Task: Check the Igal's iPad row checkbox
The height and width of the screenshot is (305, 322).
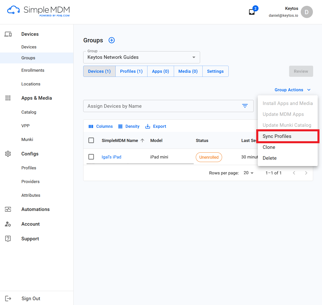Action: click(91, 157)
